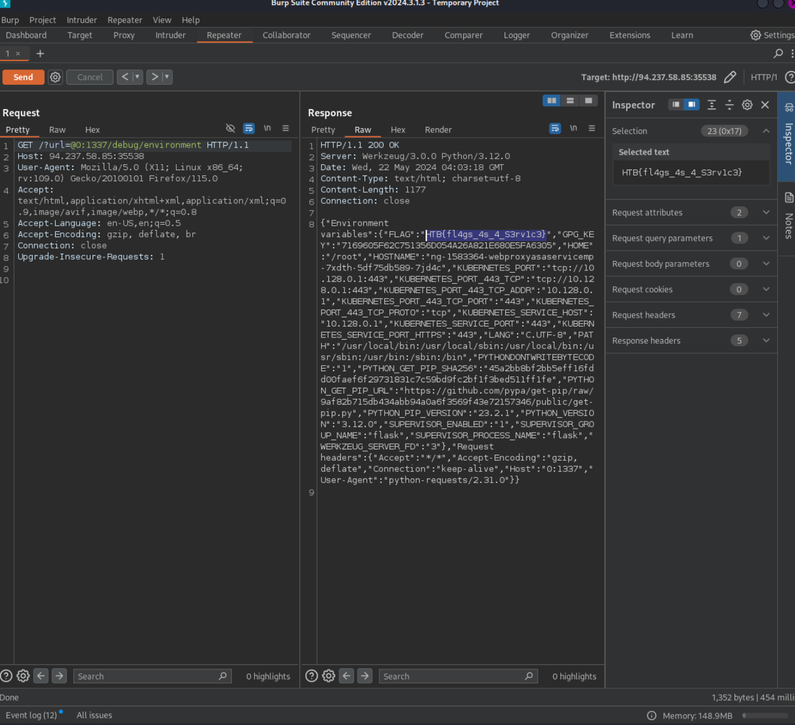Select top-bottom layout view
795x725 pixels.
[570, 101]
